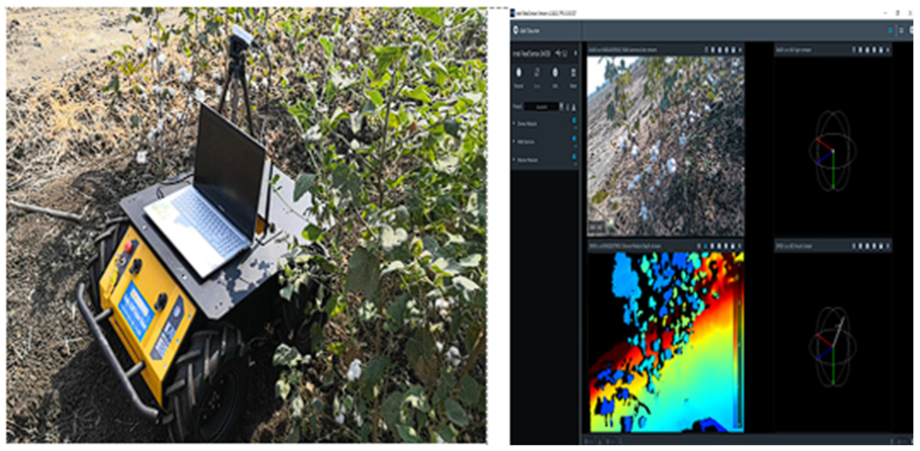Close the accelerometer stream panel at top right
Viewport: 920px width, 451px height.
[887, 49]
